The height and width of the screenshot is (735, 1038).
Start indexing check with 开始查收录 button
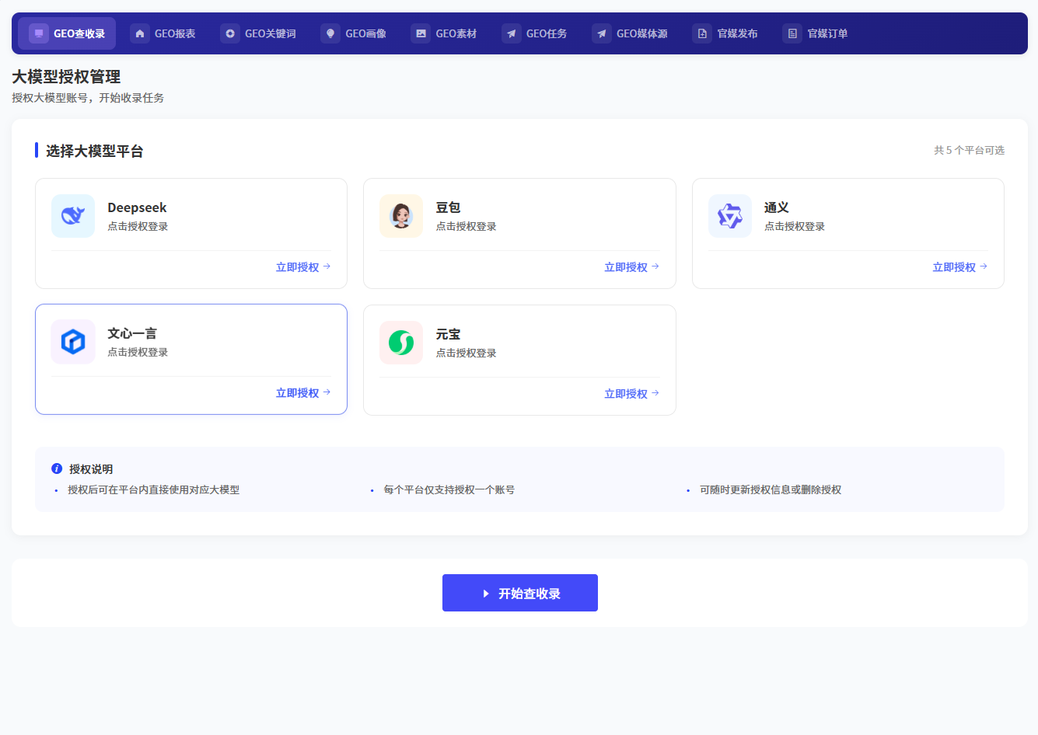point(520,593)
